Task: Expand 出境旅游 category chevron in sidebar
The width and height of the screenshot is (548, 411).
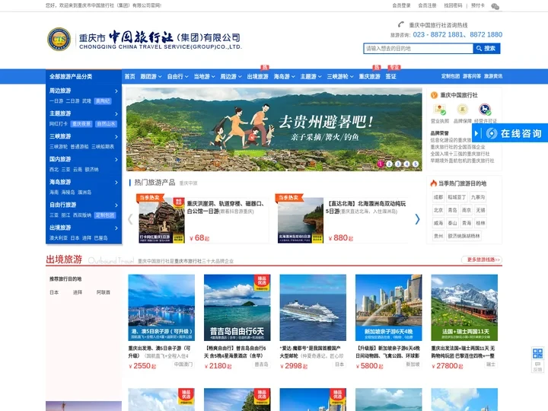Action: 116,228
